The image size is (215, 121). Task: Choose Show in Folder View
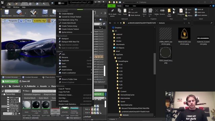click(x=69, y=79)
